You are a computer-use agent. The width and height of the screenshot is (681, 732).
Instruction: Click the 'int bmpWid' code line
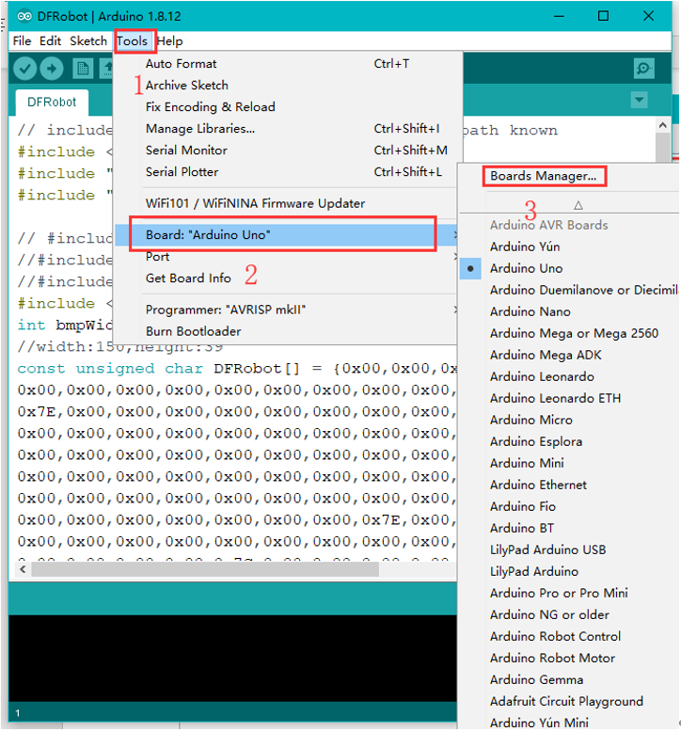click(x=64, y=325)
